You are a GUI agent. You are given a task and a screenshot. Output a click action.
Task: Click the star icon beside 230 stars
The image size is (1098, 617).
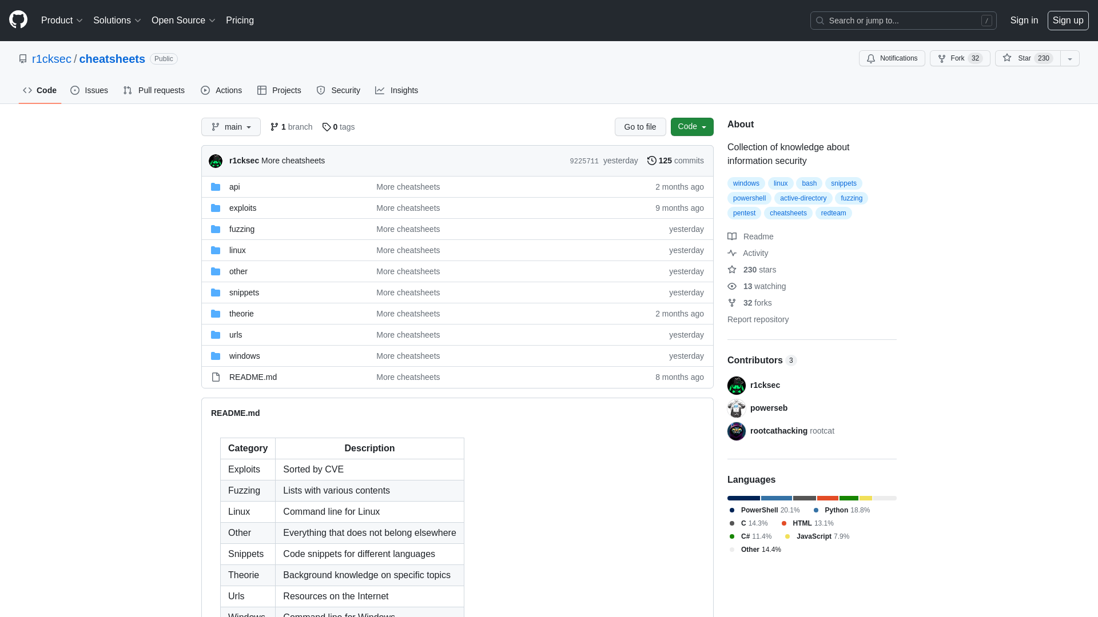click(x=732, y=270)
